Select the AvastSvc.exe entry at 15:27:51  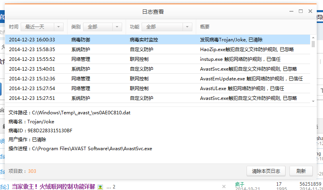tap(158, 98)
